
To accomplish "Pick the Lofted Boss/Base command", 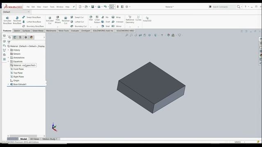I will pyautogui.click(x=32, y=22).
